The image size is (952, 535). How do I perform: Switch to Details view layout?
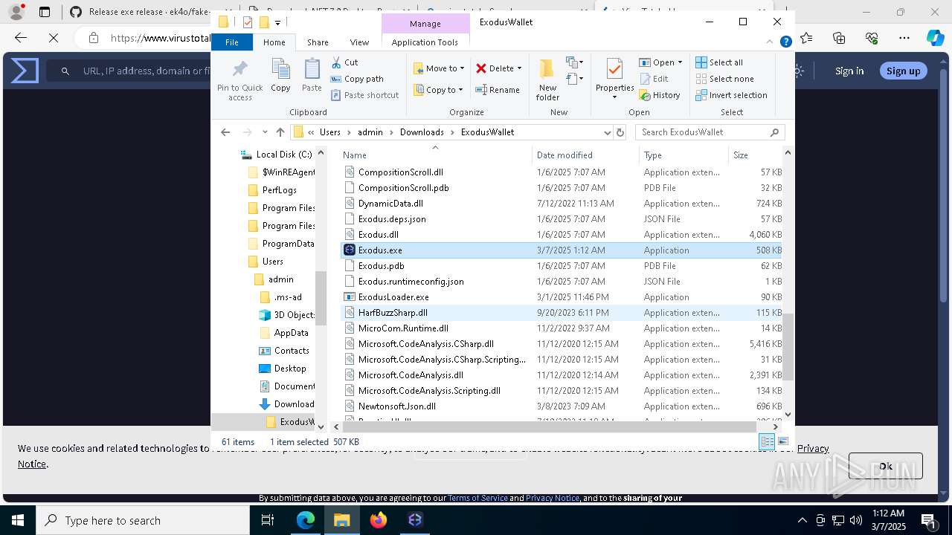point(767,442)
